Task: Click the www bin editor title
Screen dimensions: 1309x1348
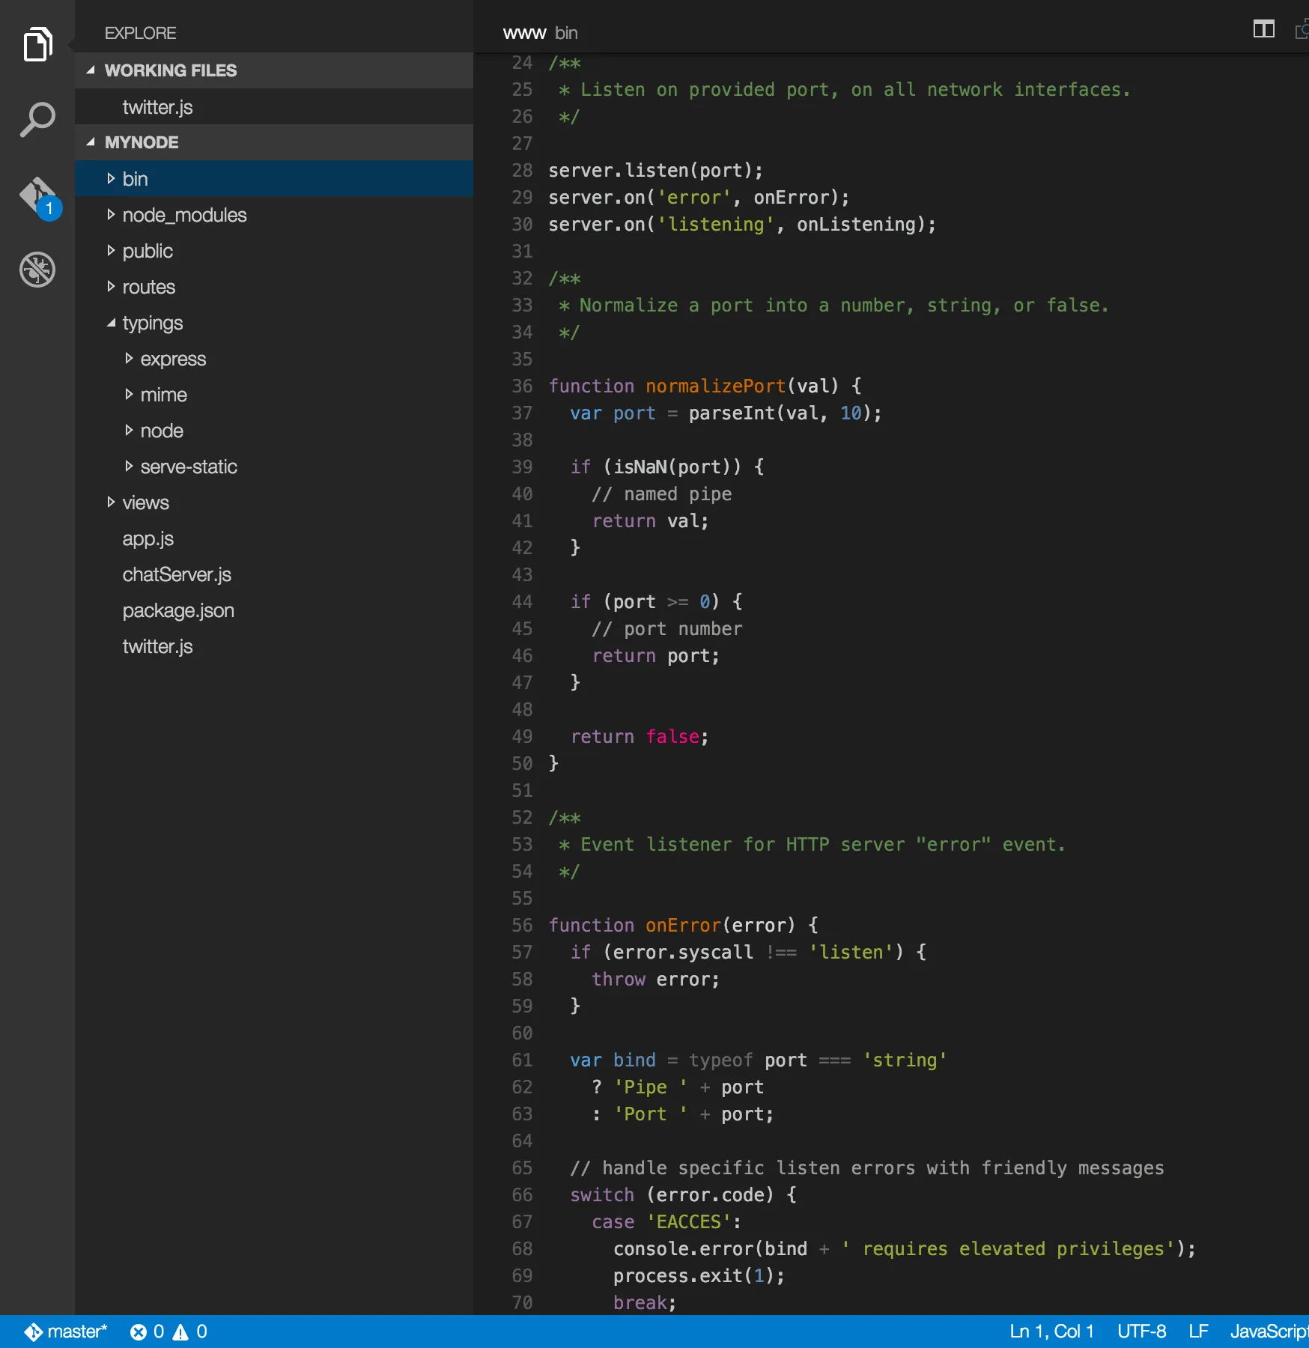Action: coord(539,33)
